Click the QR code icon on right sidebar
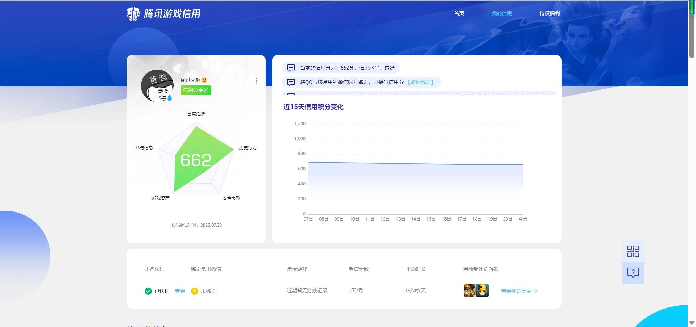Viewport: 696px width, 327px height. [633, 251]
